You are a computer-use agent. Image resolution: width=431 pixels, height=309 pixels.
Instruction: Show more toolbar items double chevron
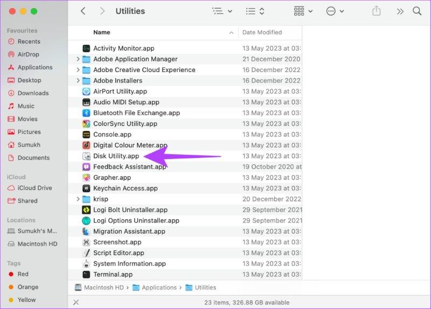pos(400,11)
